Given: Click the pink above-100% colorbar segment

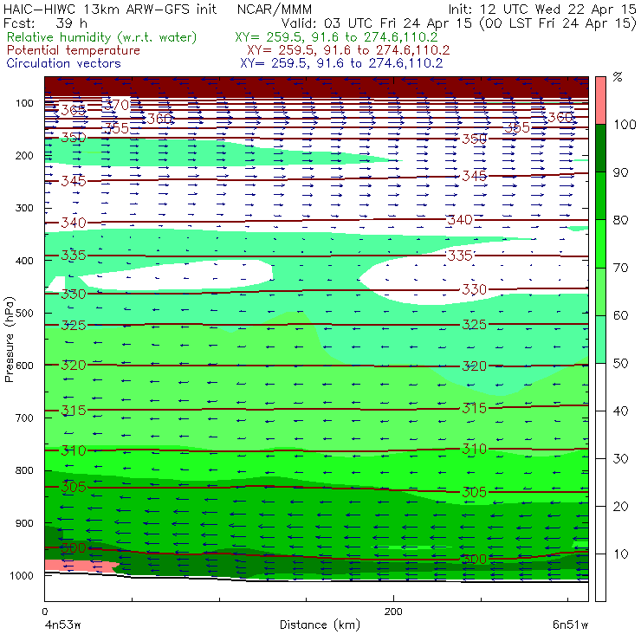Looking at the screenshot, I should (600, 100).
